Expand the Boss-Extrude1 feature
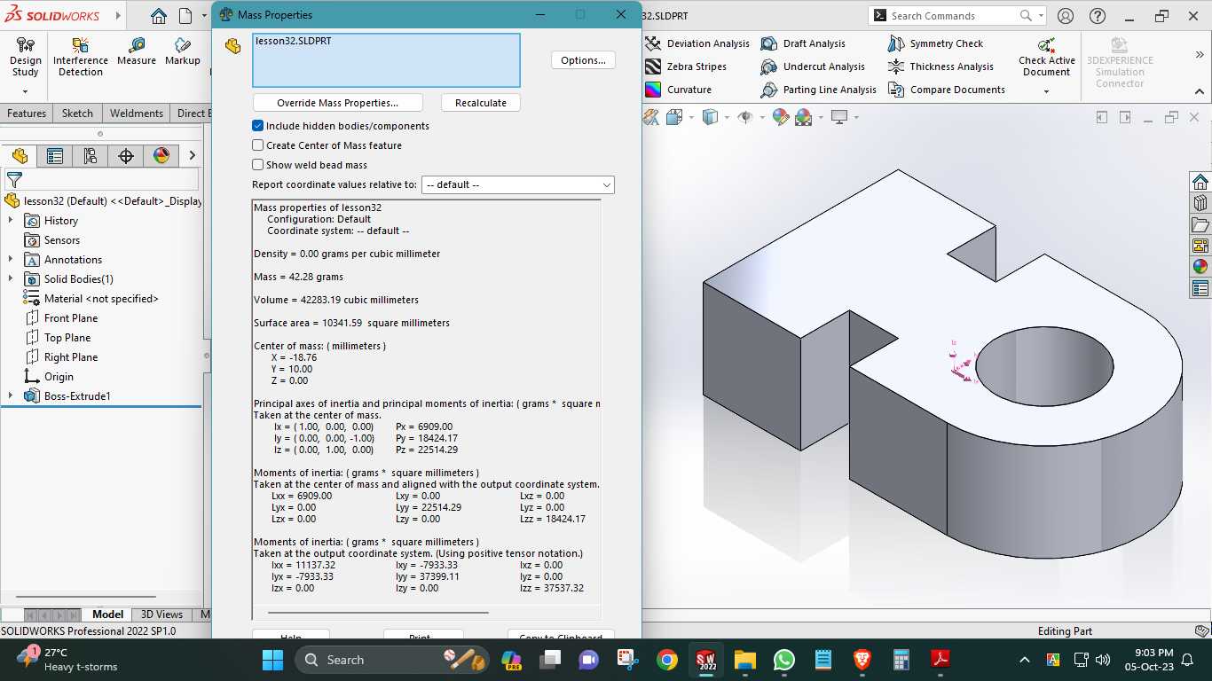This screenshot has width=1212, height=681. coord(11,396)
